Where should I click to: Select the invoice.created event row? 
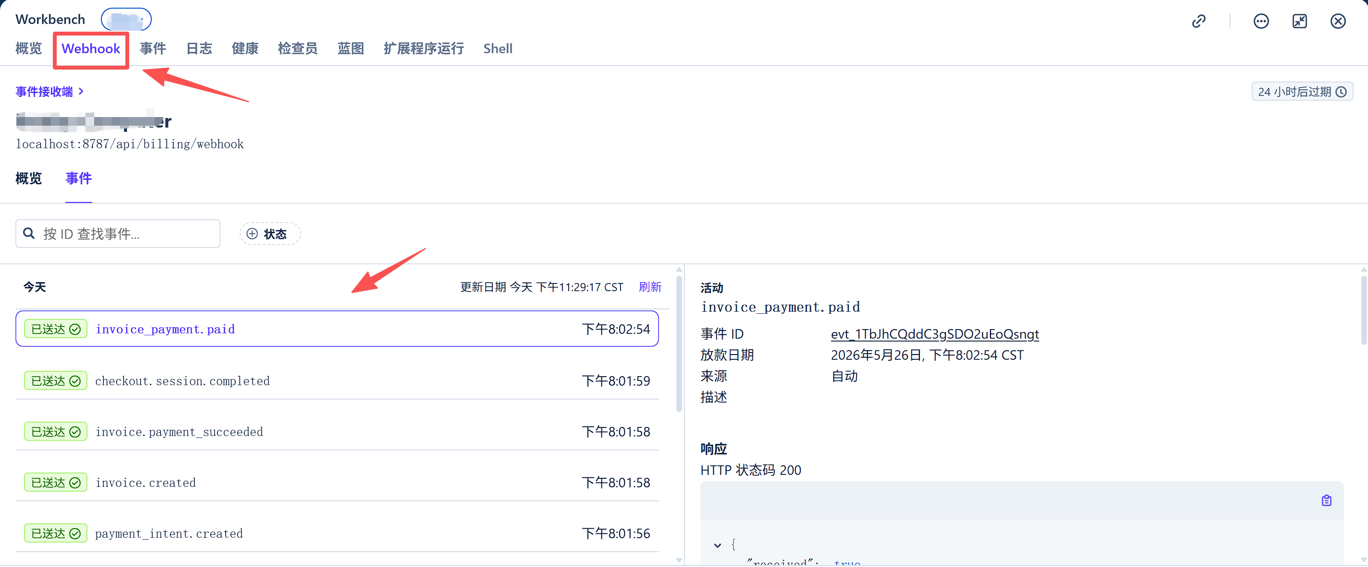(x=337, y=483)
